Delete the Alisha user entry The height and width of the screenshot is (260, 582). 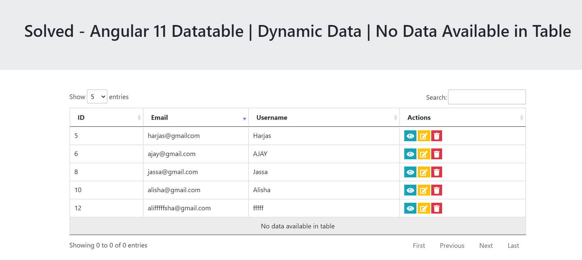coord(436,190)
